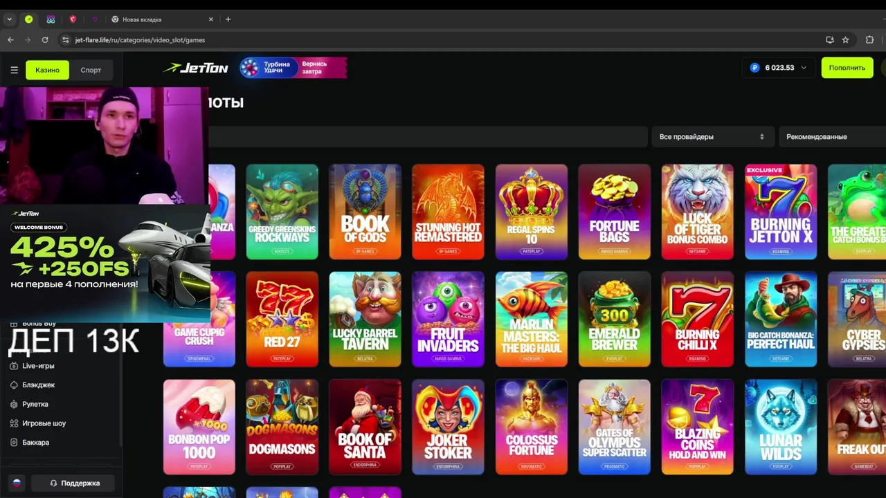Open Live-игры in sidebar
Image resolution: width=886 pixels, height=498 pixels.
pyautogui.click(x=38, y=366)
